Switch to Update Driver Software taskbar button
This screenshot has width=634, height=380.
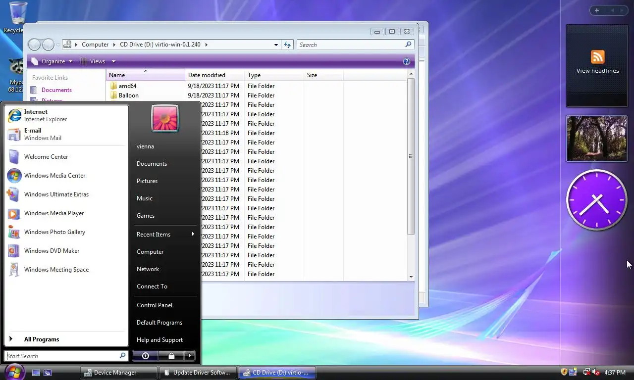point(198,373)
